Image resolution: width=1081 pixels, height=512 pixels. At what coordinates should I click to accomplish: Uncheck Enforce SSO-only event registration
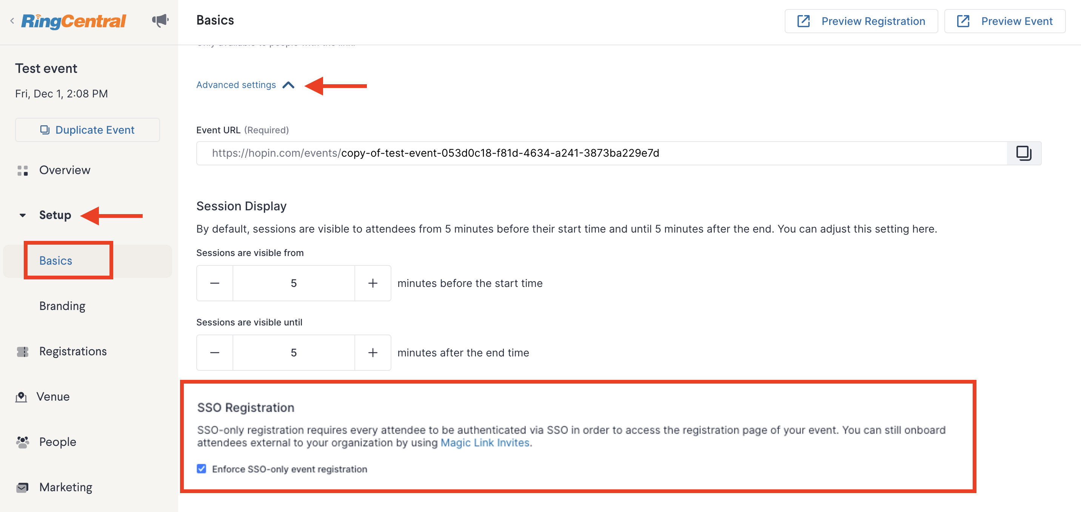tap(202, 469)
